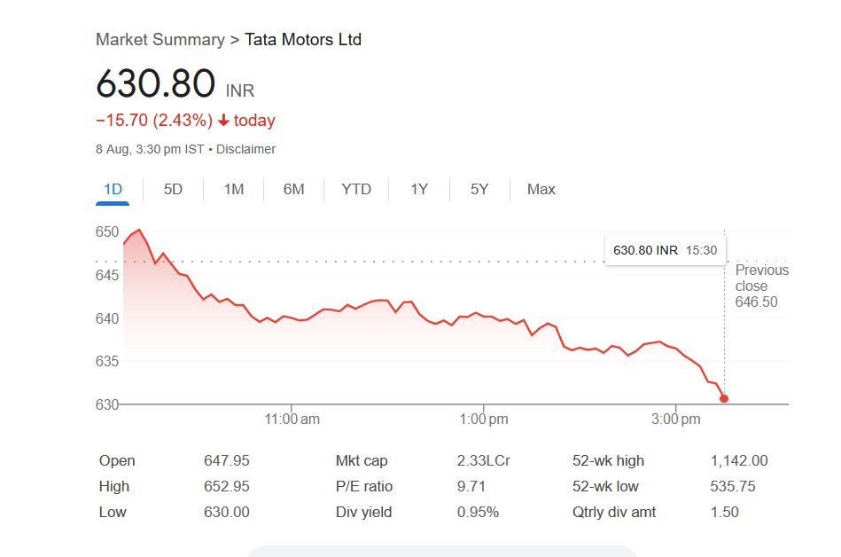Image resolution: width=841 pixels, height=557 pixels.
Task: Switch to the 5D chart tab
Action: pyautogui.click(x=174, y=189)
